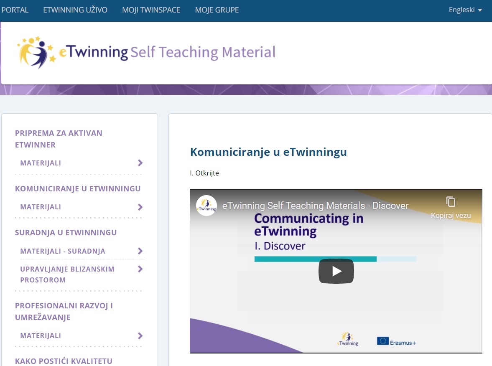Click the small eTwinning logo in video footer

348,339
